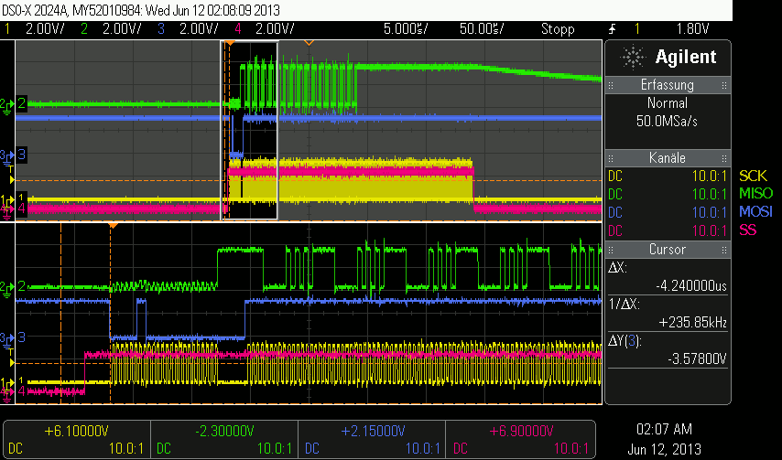Click the 02:07 AM clock
The height and width of the screenshot is (460, 782).
point(664,429)
